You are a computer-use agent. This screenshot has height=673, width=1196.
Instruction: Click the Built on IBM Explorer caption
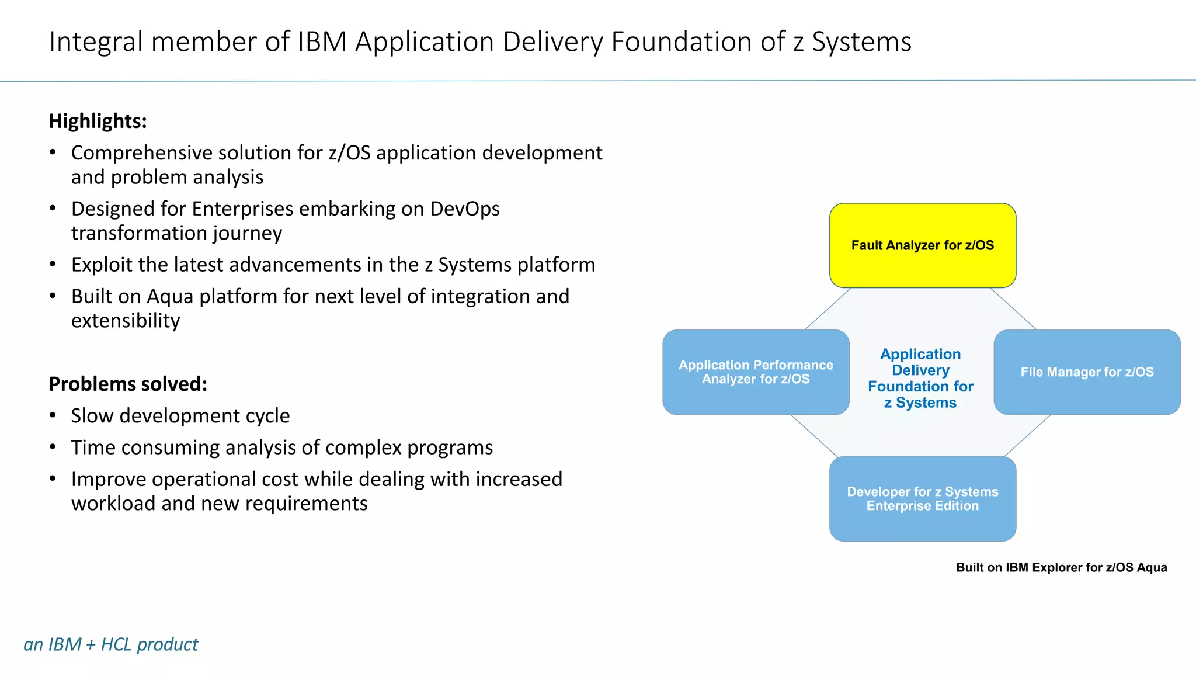click(1061, 567)
